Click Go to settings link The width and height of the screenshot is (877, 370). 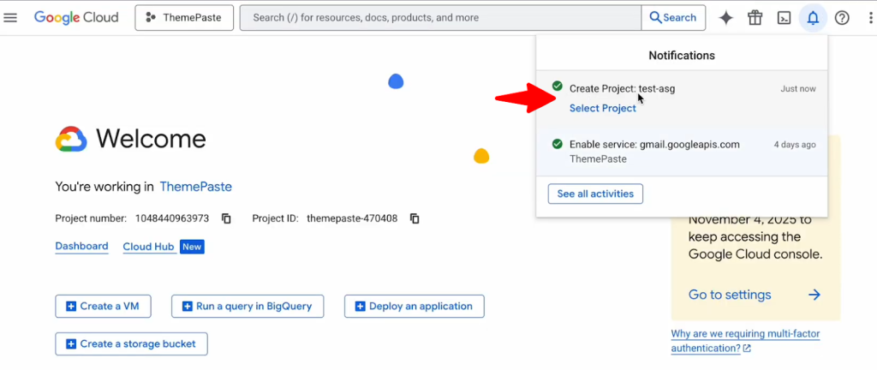[730, 295]
